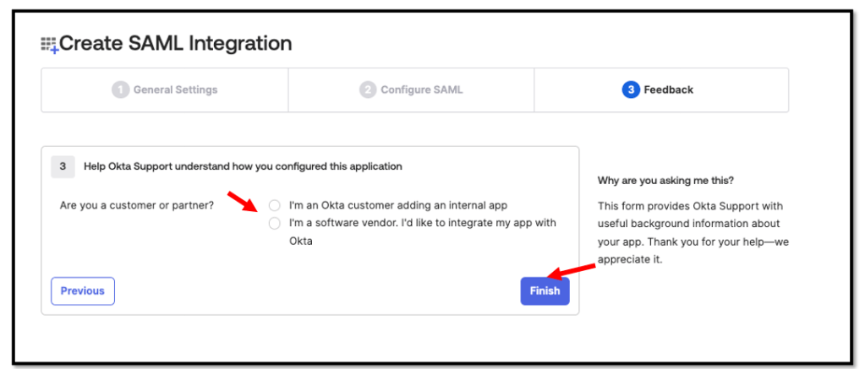The width and height of the screenshot is (865, 369).
Task: Select the software vendor radio button
Action: 274,223
